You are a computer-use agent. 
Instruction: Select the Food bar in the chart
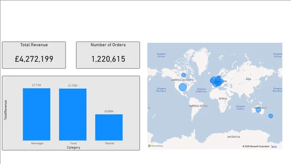pyautogui.click(x=73, y=114)
